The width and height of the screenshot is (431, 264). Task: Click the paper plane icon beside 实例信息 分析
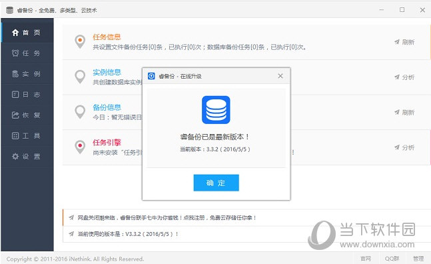397,77
